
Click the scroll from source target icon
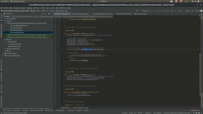pos(43,14)
